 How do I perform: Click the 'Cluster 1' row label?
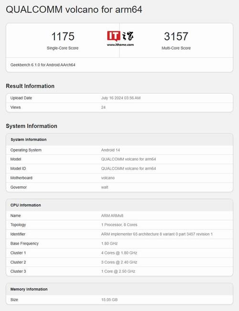pos(18,253)
